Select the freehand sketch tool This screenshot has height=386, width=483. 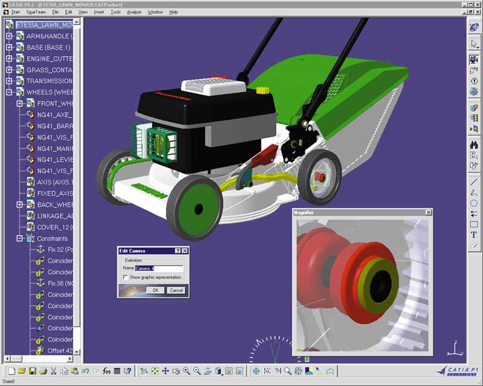pyautogui.click(x=474, y=192)
